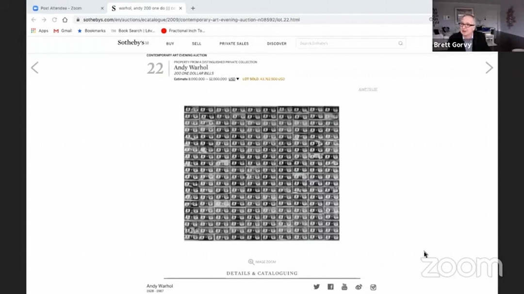Click the 200 One Dollar Bills artwork image
This screenshot has height=294, width=524.
[x=262, y=173]
